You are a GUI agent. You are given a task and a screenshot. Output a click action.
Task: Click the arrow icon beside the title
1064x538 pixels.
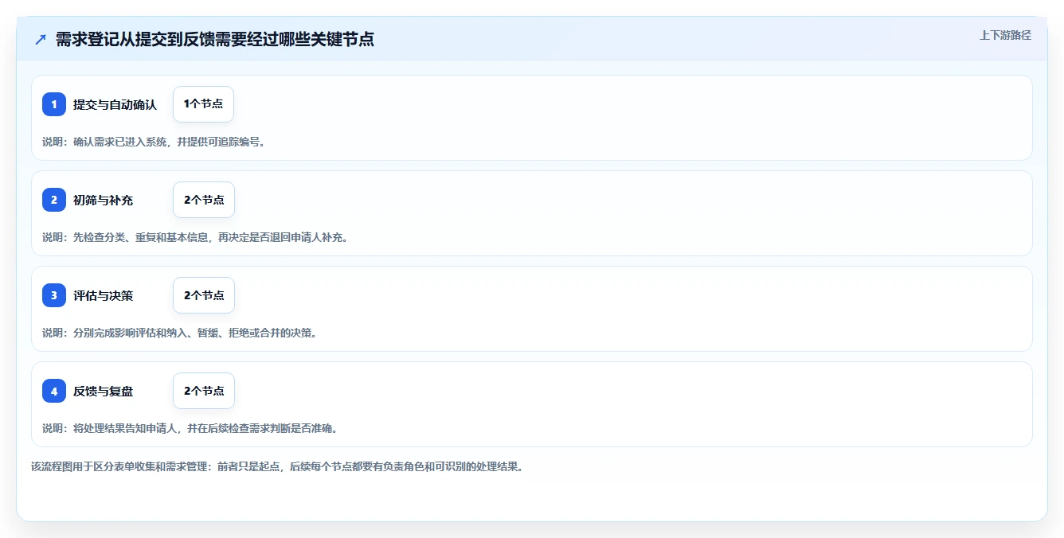click(x=41, y=40)
